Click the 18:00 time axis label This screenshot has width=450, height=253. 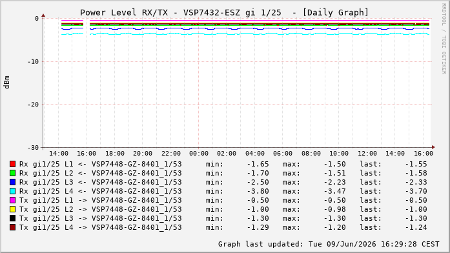point(115,154)
